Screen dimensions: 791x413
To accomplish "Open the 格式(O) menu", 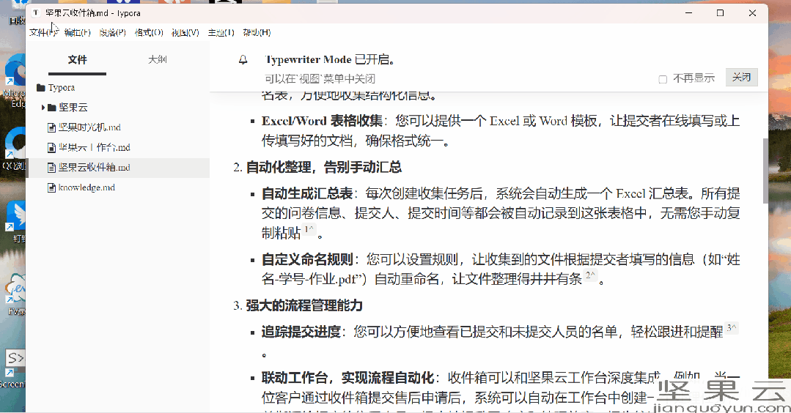I will tap(149, 33).
